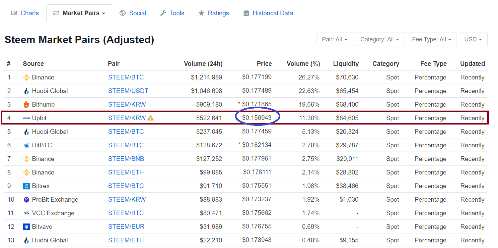
Task: Sort by the Volume (%) column header
Action: coord(303,64)
